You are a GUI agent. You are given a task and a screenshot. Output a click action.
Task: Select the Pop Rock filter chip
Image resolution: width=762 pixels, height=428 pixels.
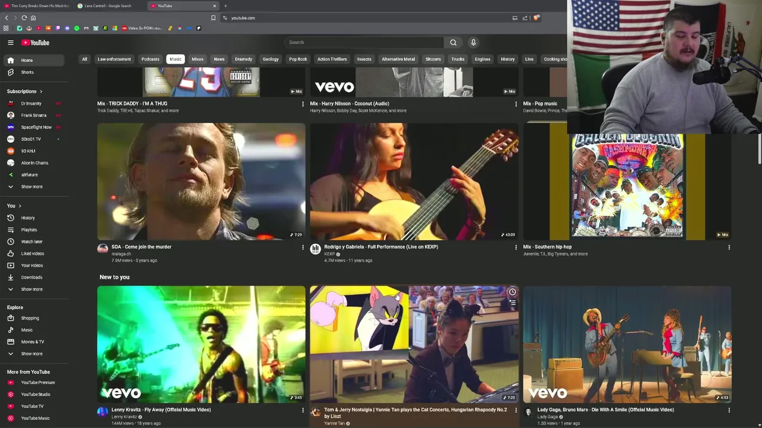click(x=298, y=59)
